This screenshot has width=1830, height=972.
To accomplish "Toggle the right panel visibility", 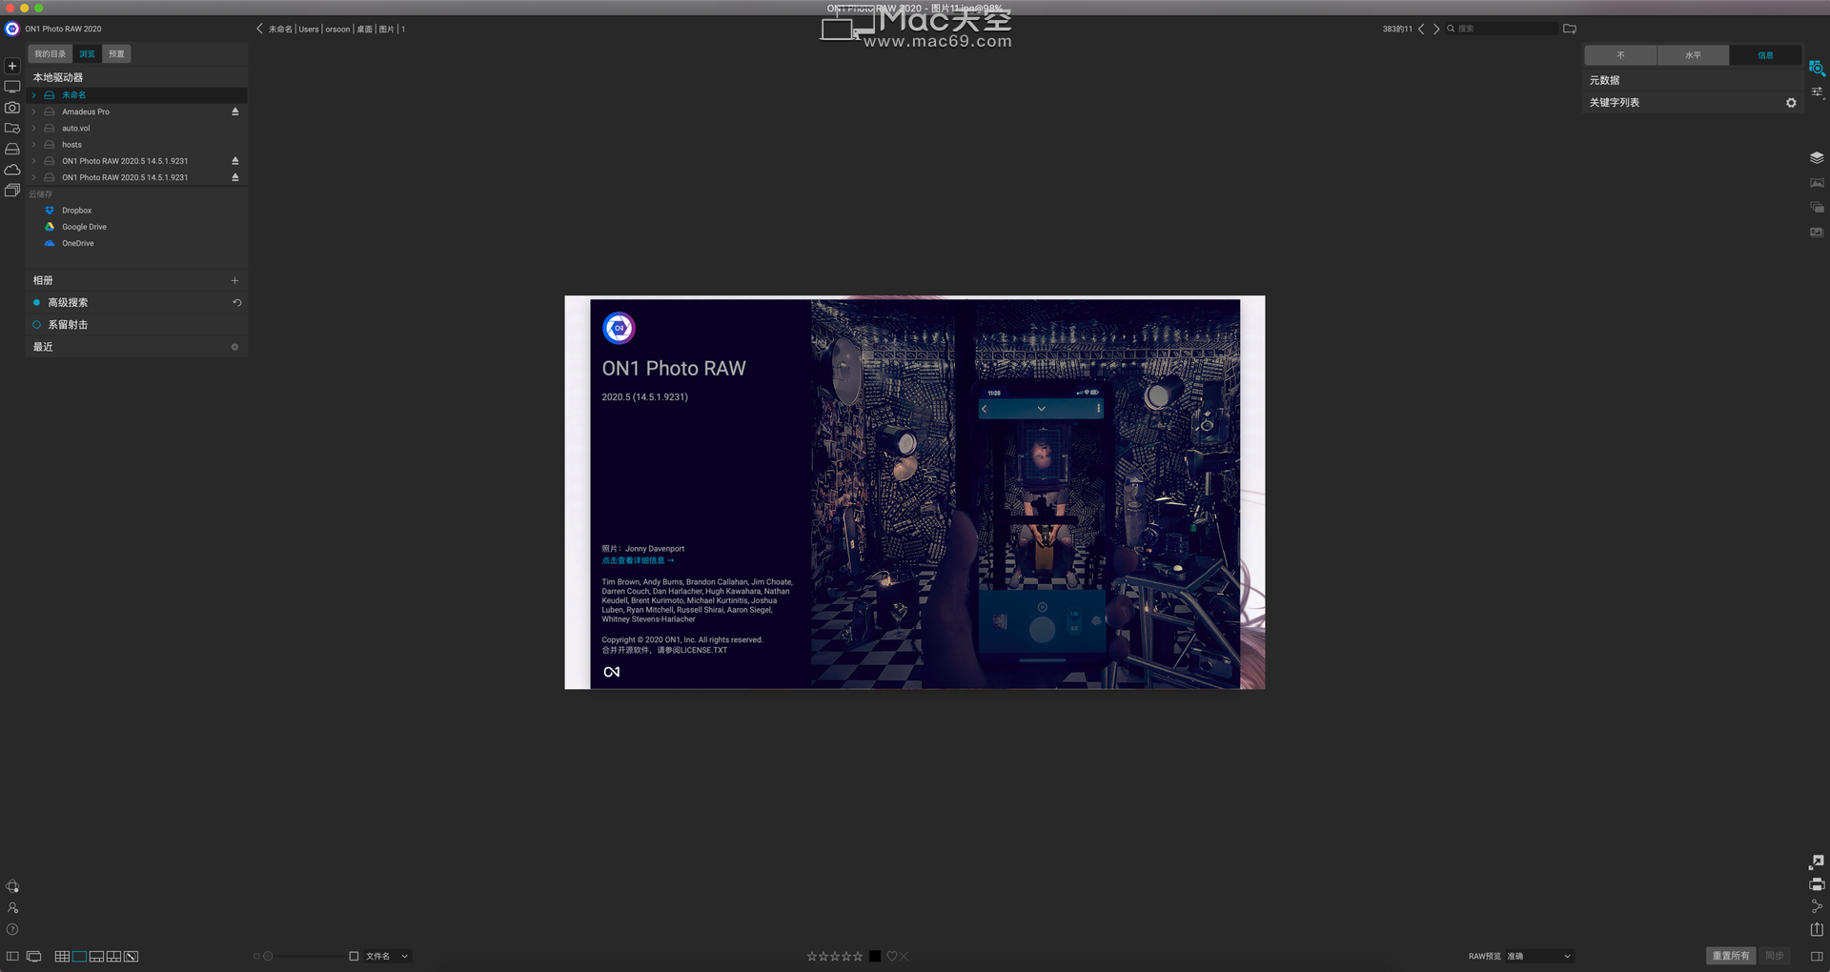I will click(1817, 956).
